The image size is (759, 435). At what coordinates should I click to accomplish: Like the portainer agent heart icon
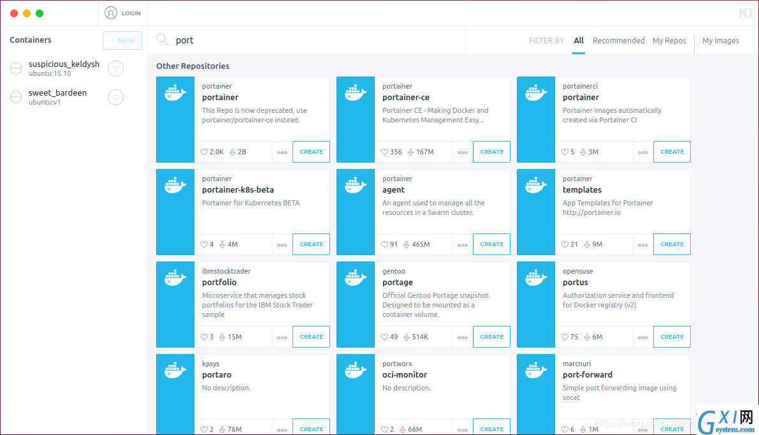(x=384, y=245)
